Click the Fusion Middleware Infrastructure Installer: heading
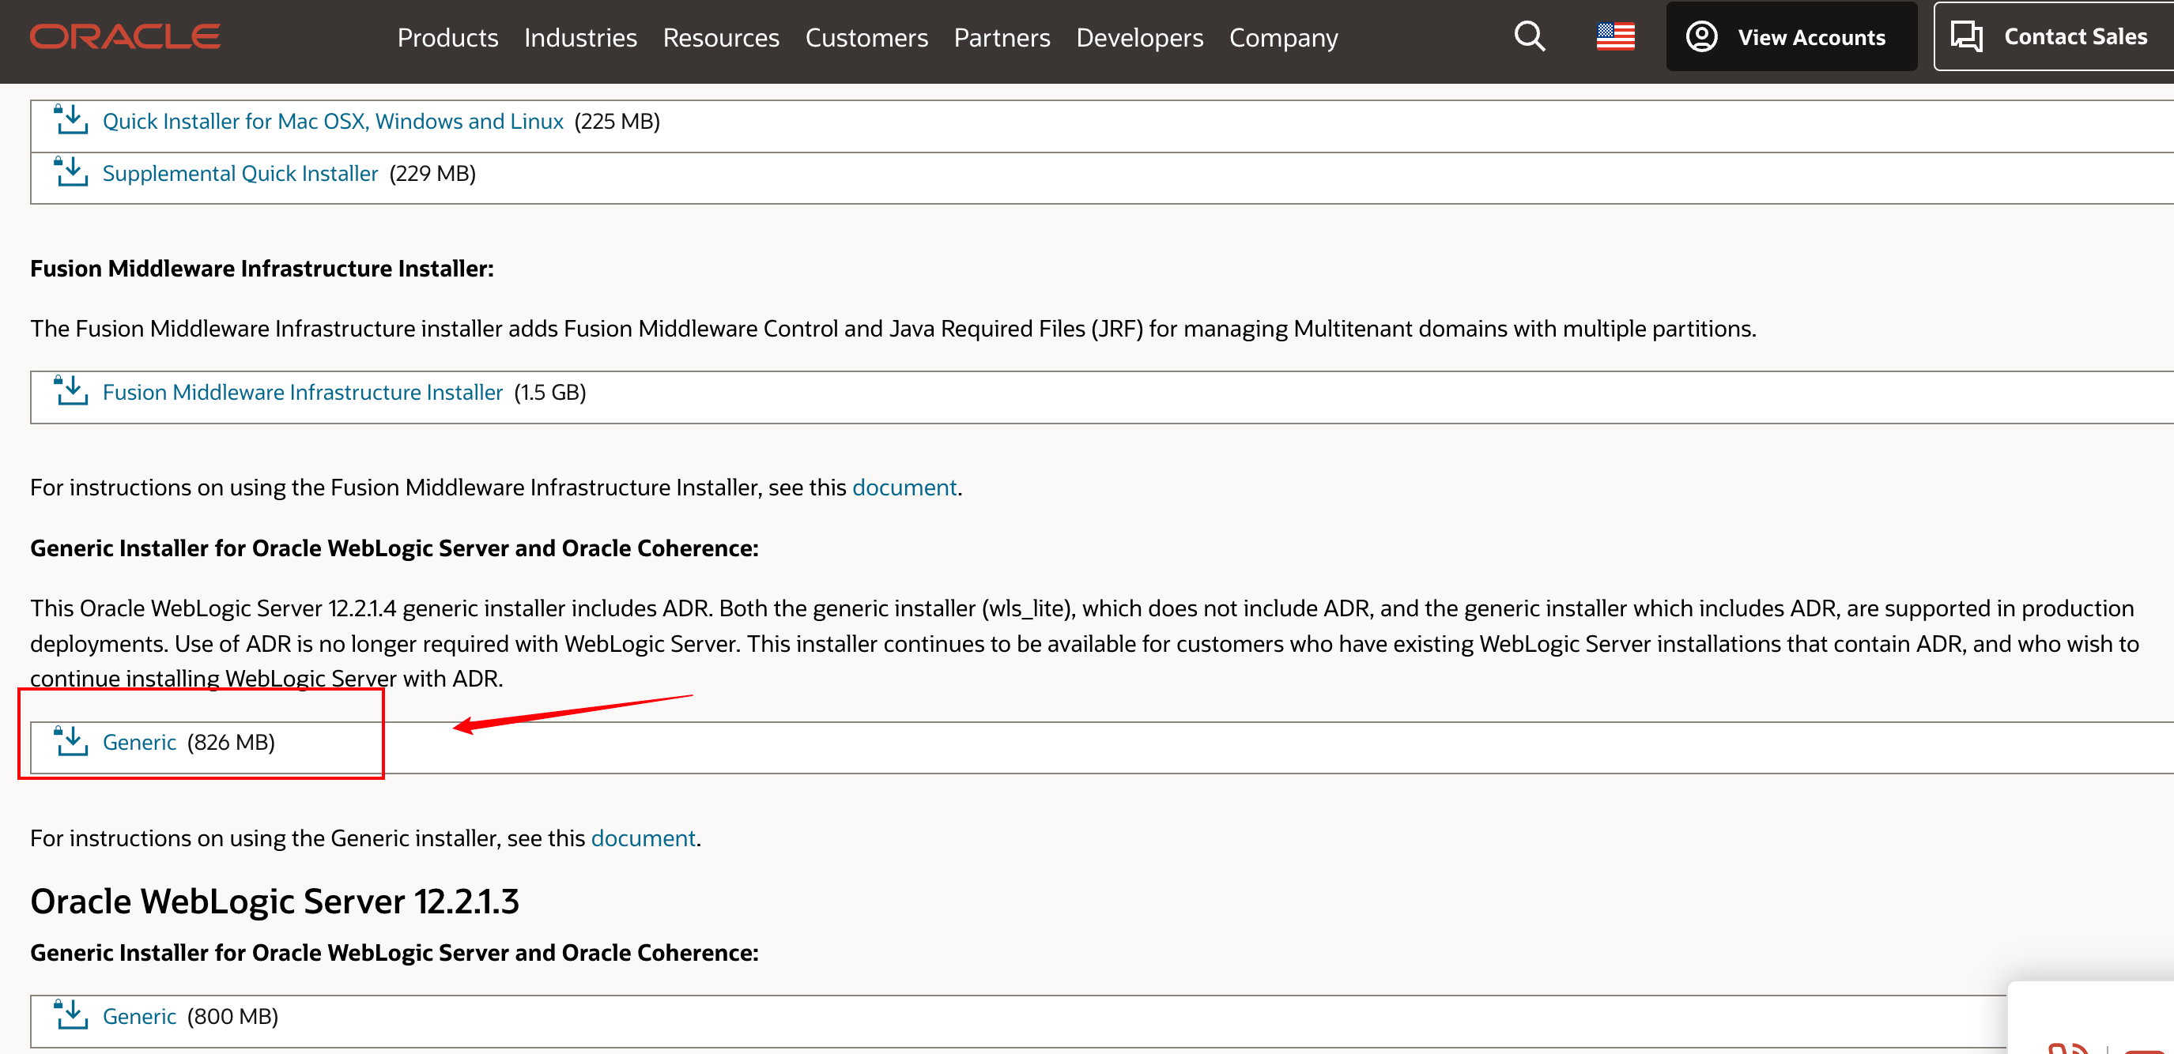The image size is (2174, 1054). [x=262, y=268]
